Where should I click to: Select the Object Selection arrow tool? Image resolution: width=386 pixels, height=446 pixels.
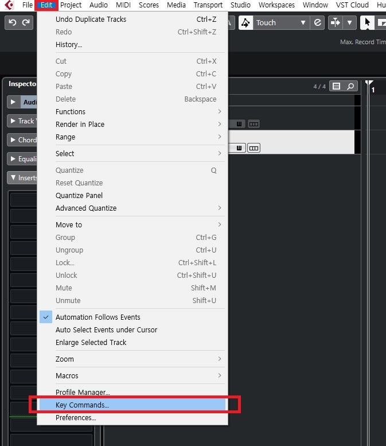pos(367,22)
